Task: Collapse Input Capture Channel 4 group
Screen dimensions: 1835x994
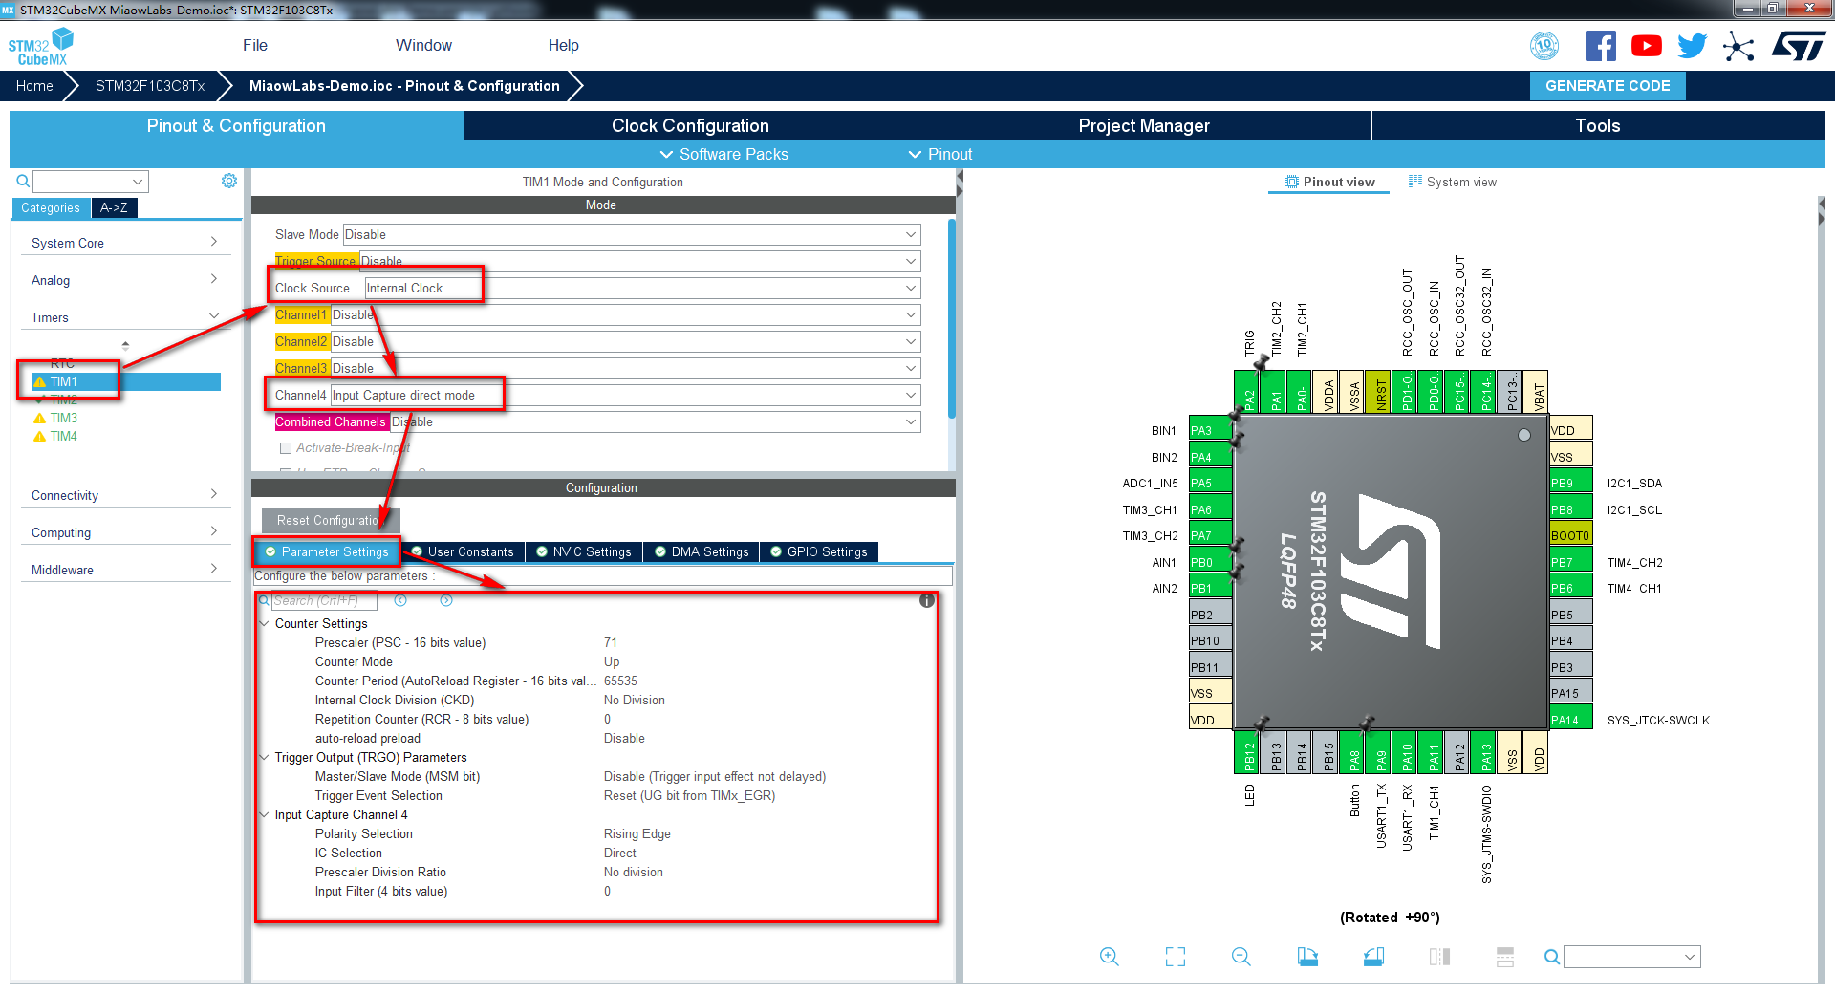Action: pyautogui.click(x=265, y=814)
